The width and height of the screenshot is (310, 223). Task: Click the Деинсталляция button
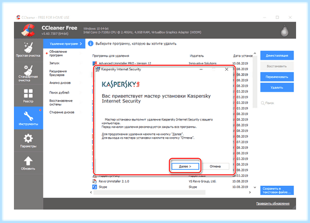point(277,55)
